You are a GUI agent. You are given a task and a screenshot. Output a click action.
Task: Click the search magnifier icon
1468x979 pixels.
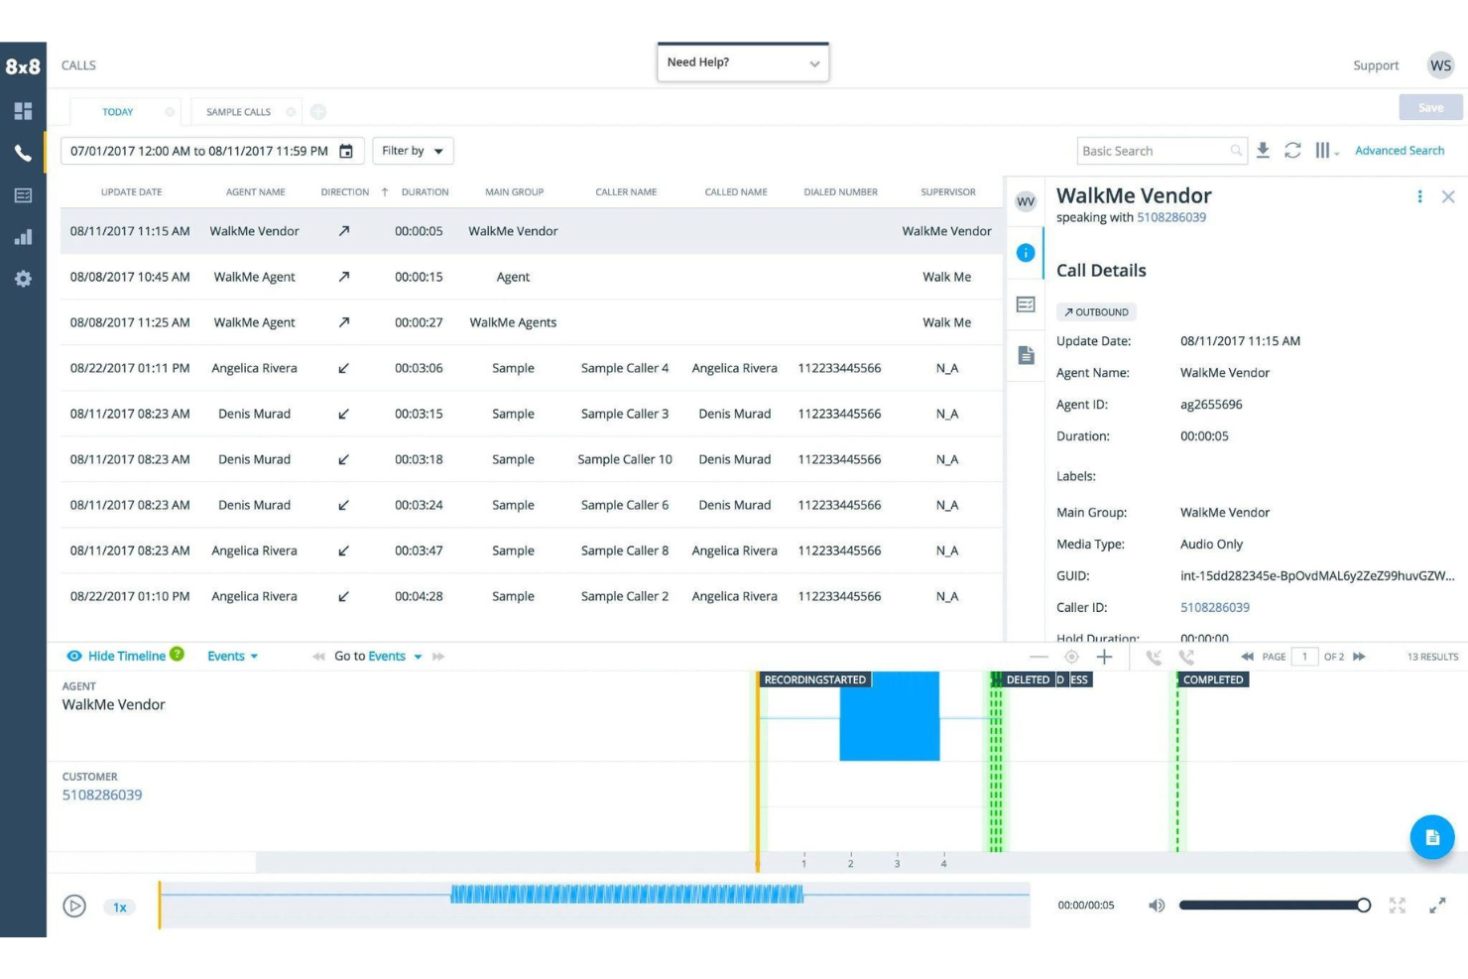[1236, 151]
